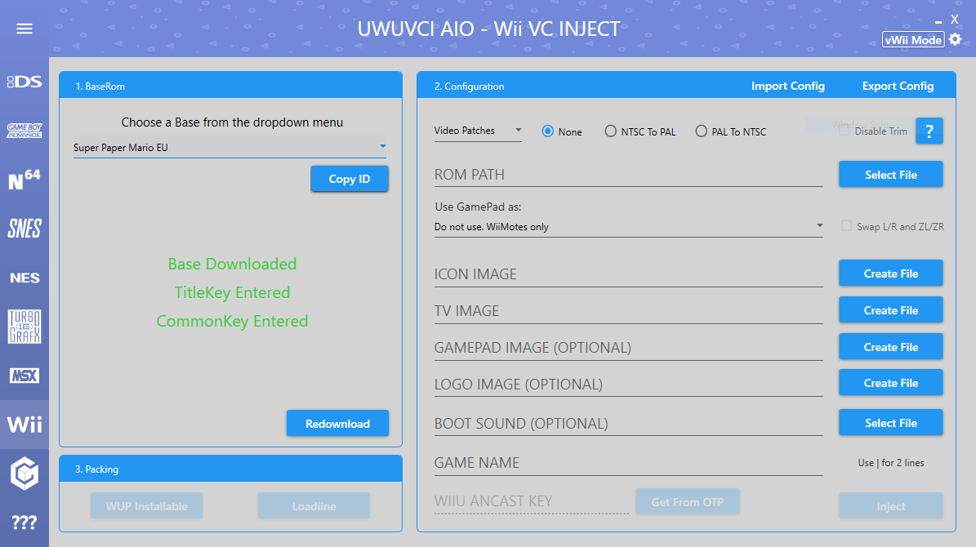Click the Loadiine packing button
Screen dimensions: 976x547
tap(314, 506)
